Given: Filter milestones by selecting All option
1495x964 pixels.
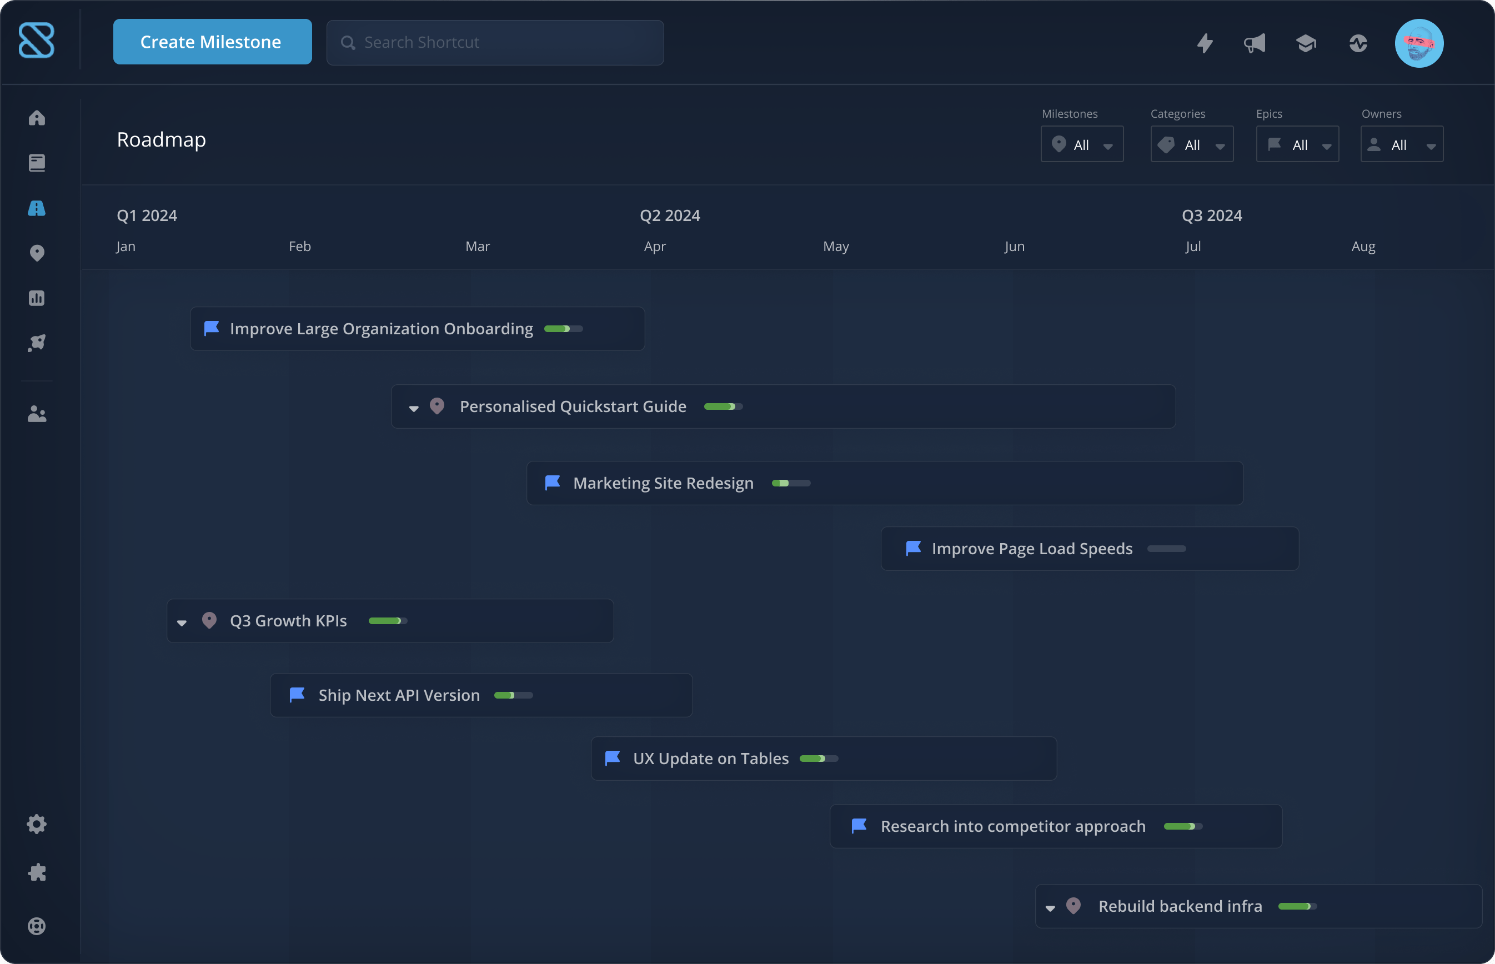Looking at the screenshot, I should pos(1080,143).
